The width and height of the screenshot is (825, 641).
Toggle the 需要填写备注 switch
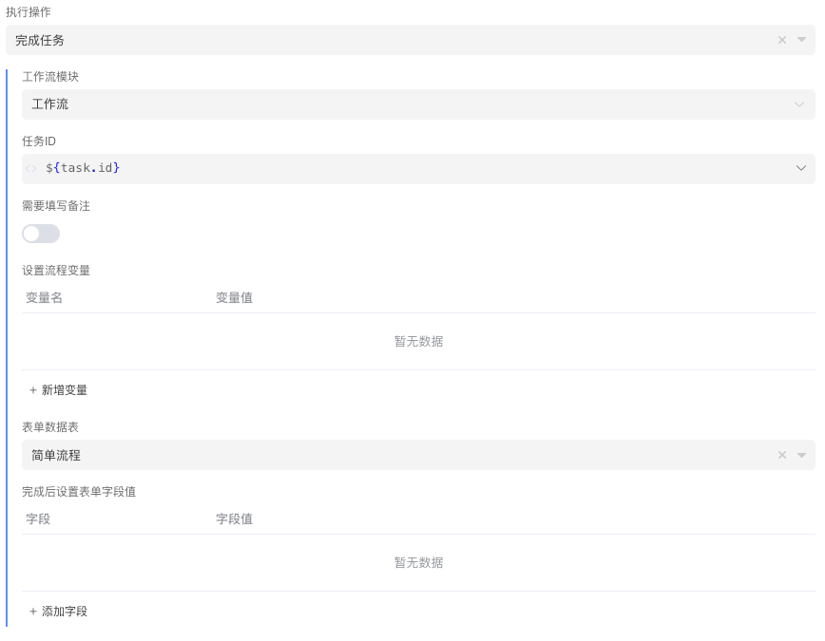click(x=41, y=234)
